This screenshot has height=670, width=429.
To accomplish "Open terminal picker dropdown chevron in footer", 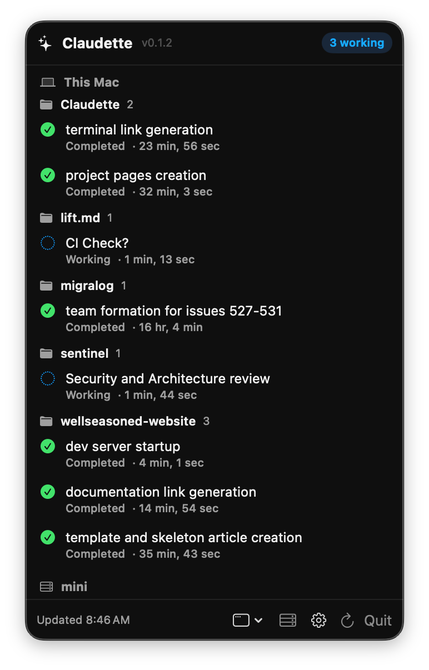I will (258, 621).
